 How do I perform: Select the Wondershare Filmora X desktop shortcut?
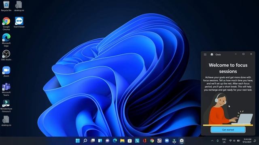[6, 106]
